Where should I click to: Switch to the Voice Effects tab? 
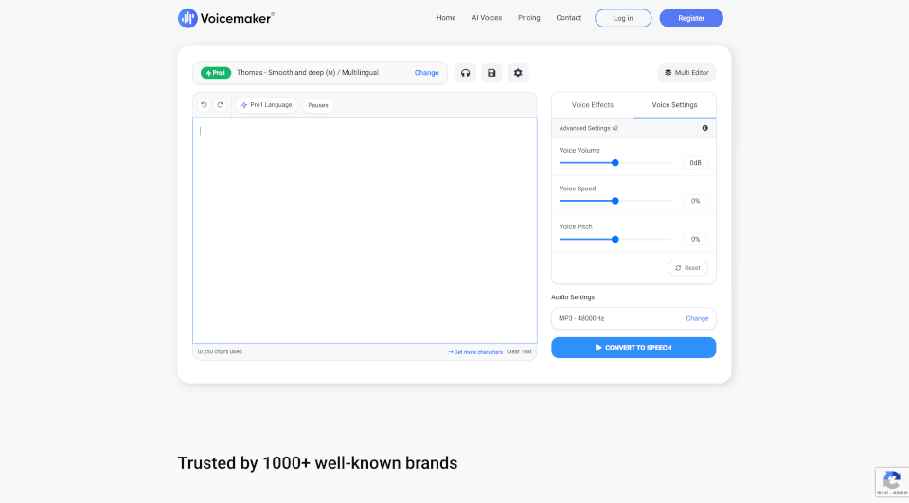point(593,105)
